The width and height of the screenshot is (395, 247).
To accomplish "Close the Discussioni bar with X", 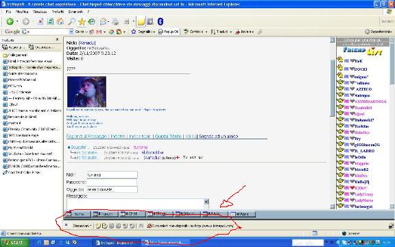I will (67, 225).
